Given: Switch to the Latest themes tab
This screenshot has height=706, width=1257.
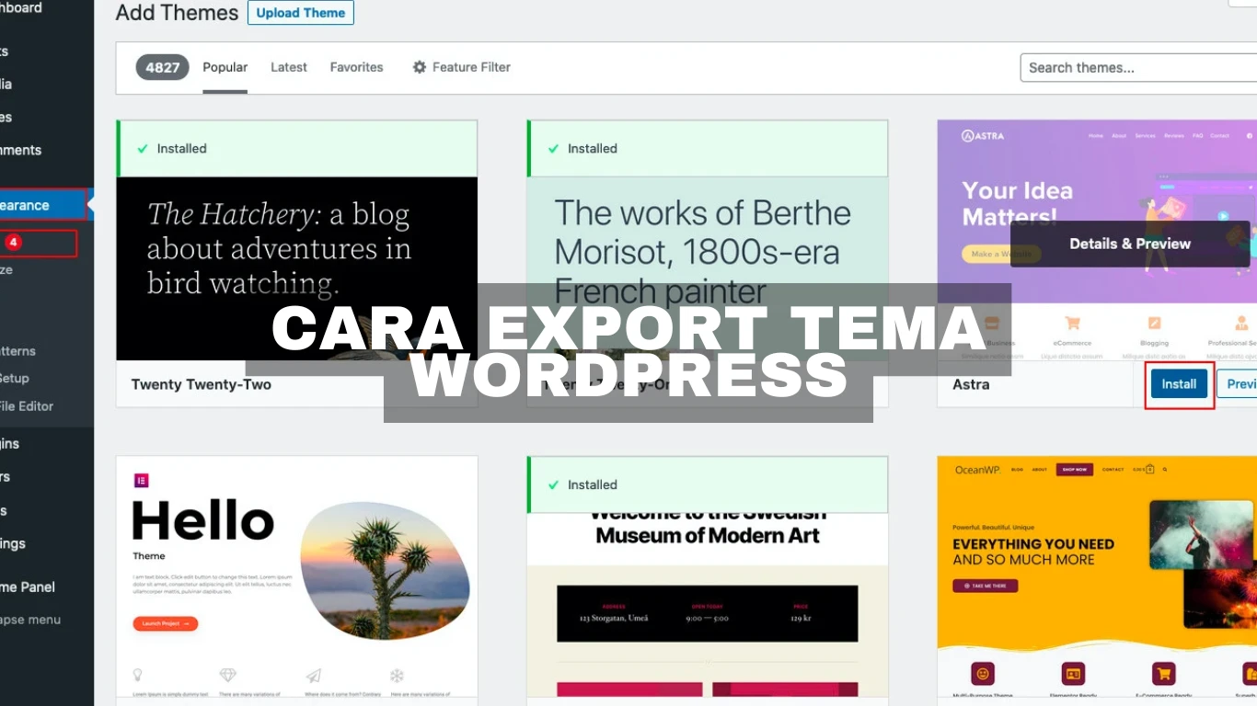Looking at the screenshot, I should click(289, 67).
